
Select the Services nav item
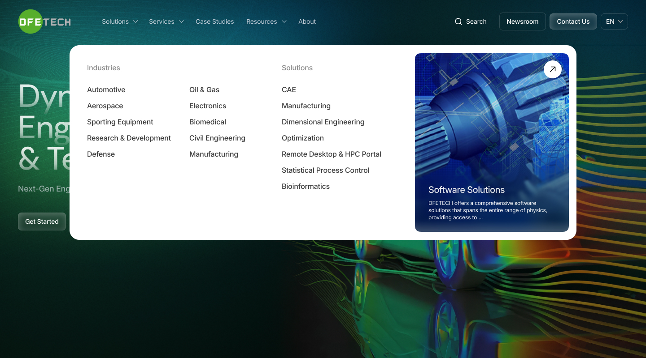pos(161,21)
